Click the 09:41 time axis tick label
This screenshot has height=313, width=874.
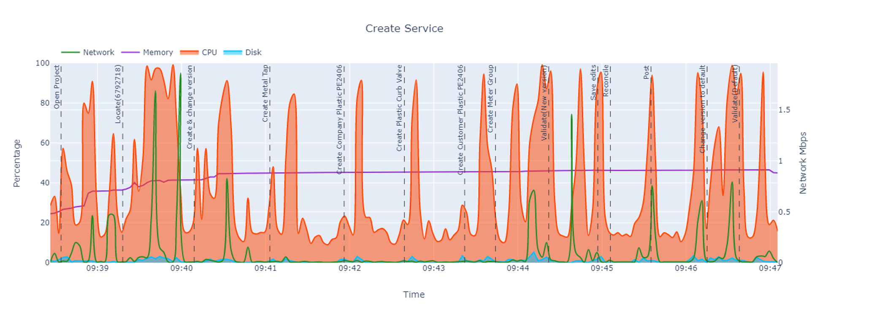265,268
